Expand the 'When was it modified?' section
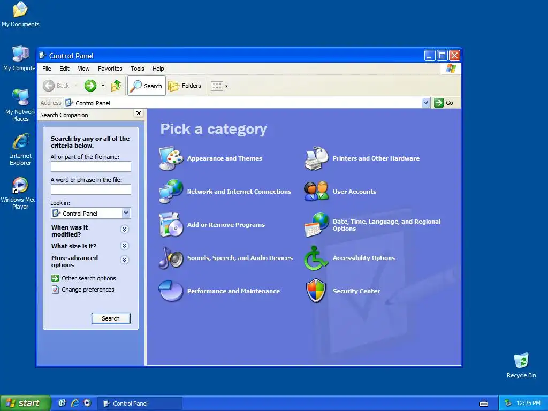Image resolution: width=548 pixels, height=411 pixels. (x=124, y=229)
